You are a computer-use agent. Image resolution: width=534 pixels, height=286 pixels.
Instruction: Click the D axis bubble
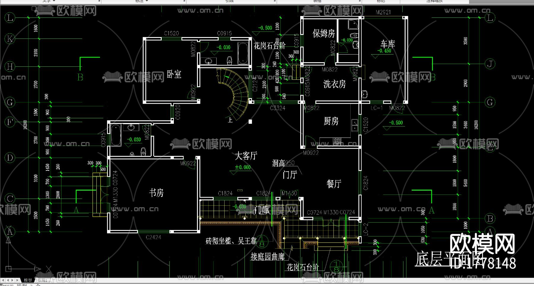click(10, 157)
